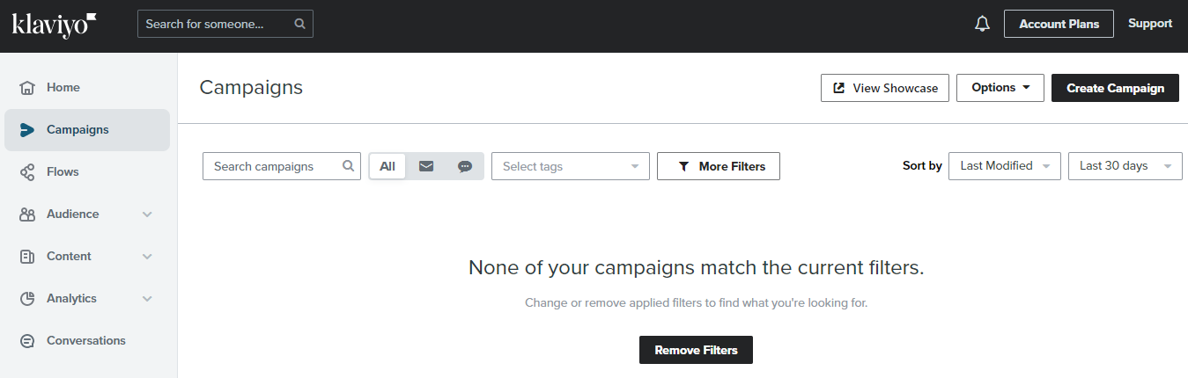Open the notifications bell icon
Image resolution: width=1188 pixels, height=378 pixels.
tap(983, 25)
